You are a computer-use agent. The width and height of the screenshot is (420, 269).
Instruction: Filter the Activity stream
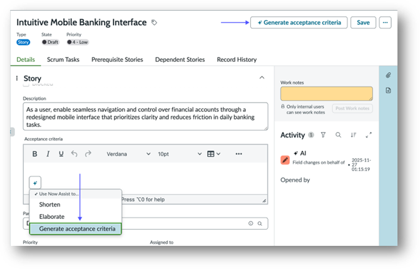(x=323, y=134)
